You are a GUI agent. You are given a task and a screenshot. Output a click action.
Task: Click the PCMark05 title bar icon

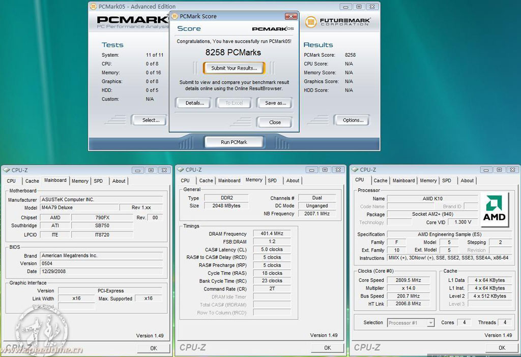tap(94, 6)
